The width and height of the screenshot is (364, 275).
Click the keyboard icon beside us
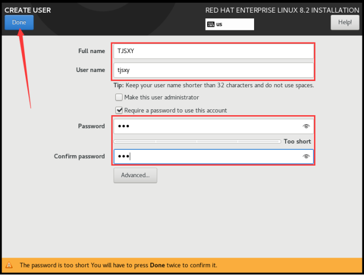pos(211,24)
